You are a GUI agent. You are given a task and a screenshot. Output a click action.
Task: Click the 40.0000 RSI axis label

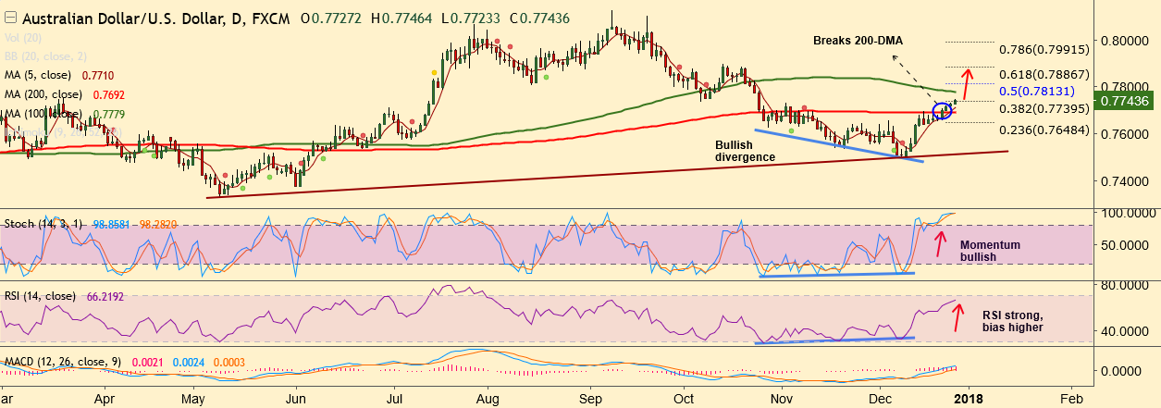click(x=1125, y=330)
